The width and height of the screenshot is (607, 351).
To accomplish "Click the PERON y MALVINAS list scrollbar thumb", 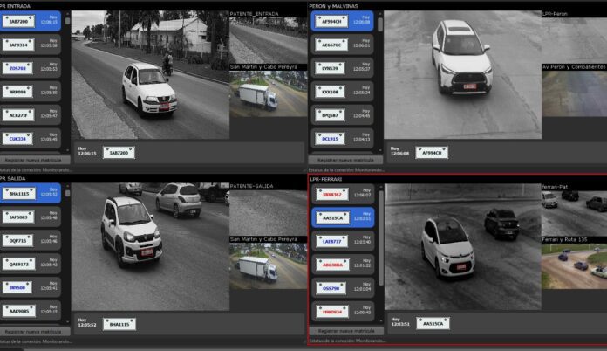I will point(379,24).
